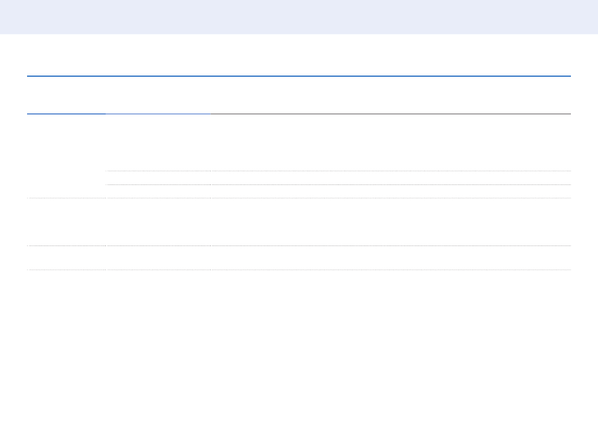598x423 pixels.
Task: Click the solid blue line atop the table
Action: [x=299, y=76]
